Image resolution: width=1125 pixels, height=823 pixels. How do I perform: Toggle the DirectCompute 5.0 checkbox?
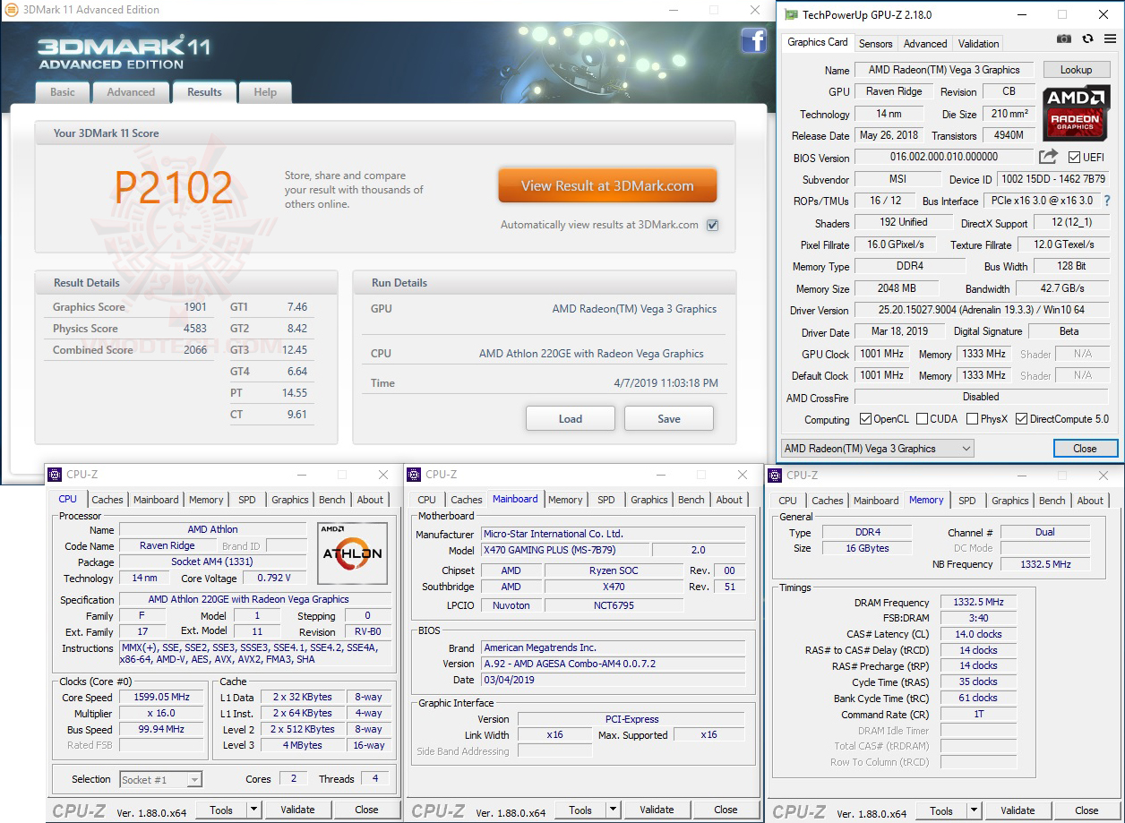click(x=1021, y=419)
